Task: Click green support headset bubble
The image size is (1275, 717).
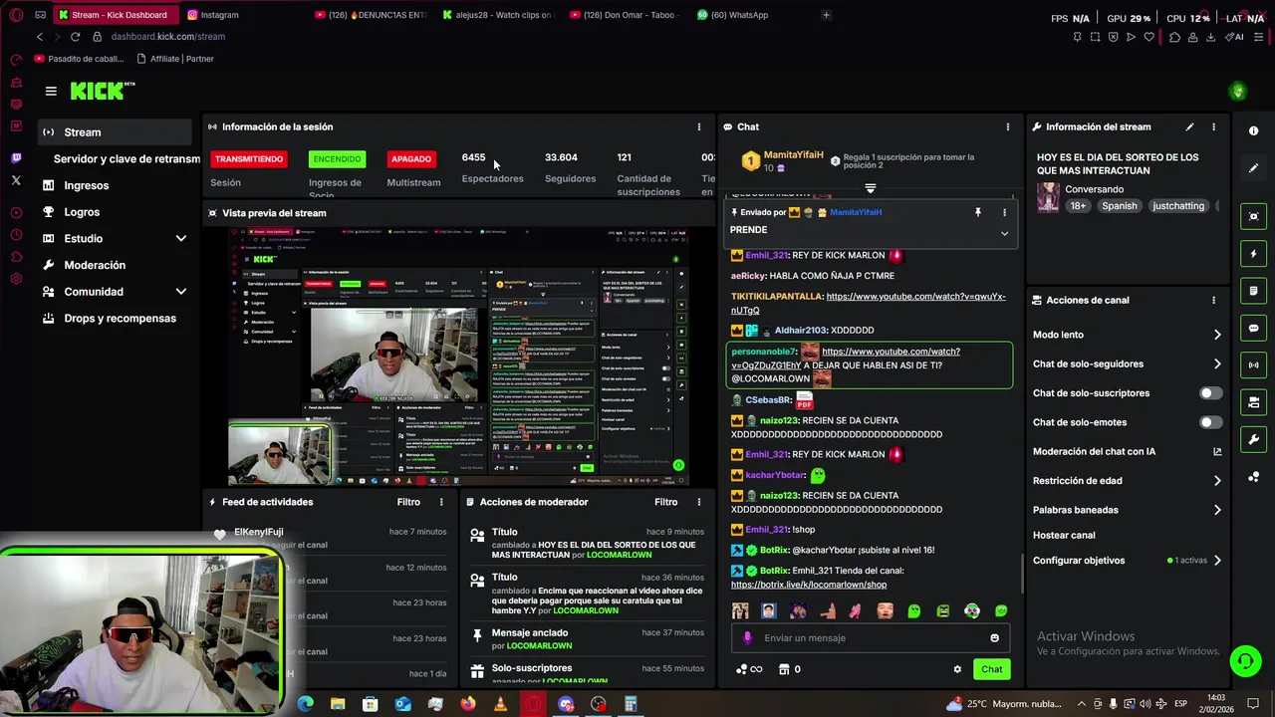Action: pos(1244,660)
